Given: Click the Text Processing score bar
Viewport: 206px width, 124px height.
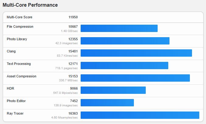Looking at the screenshot, I should (124, 66).
